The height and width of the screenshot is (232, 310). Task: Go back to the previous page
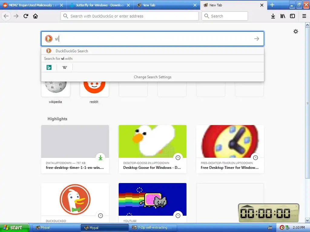[6, 16]
